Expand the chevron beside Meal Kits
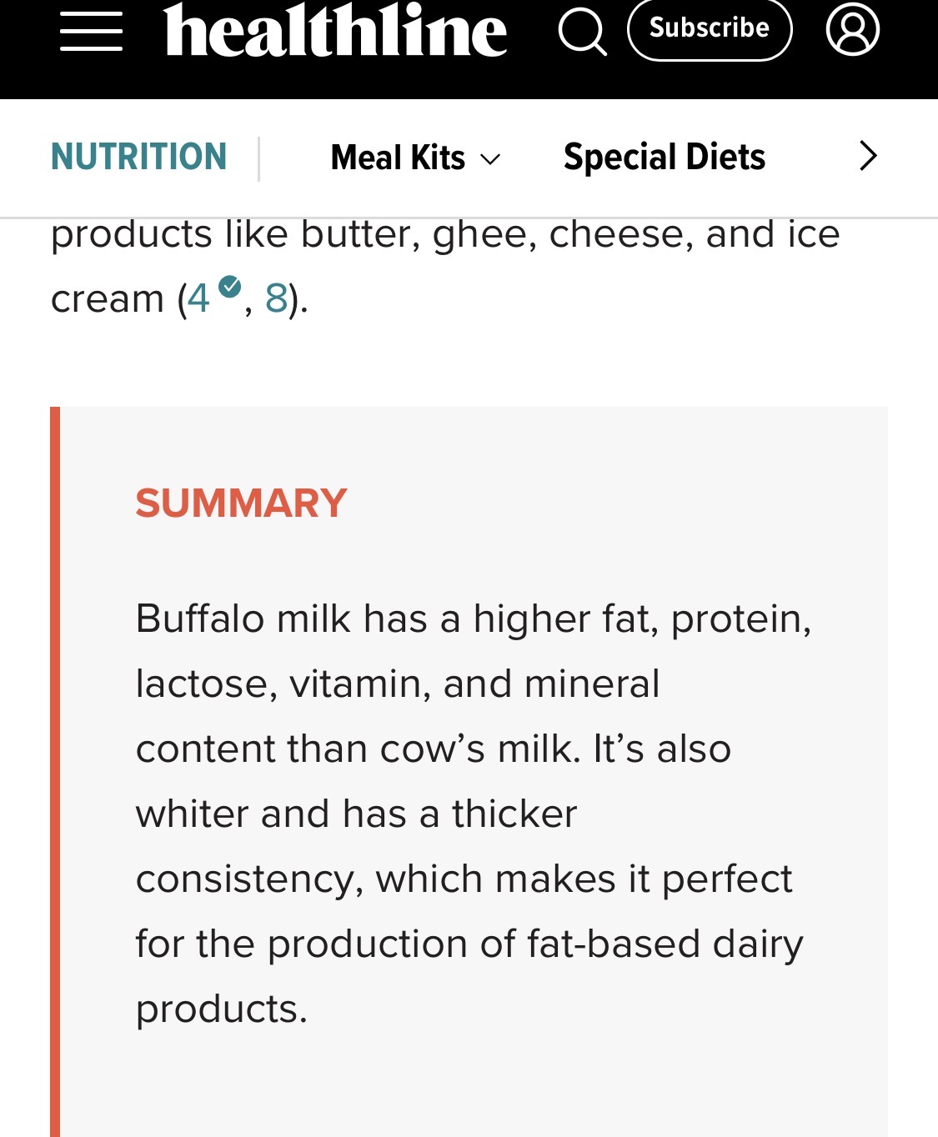The height and width of the screenshot is (1137, 938). 491,159
